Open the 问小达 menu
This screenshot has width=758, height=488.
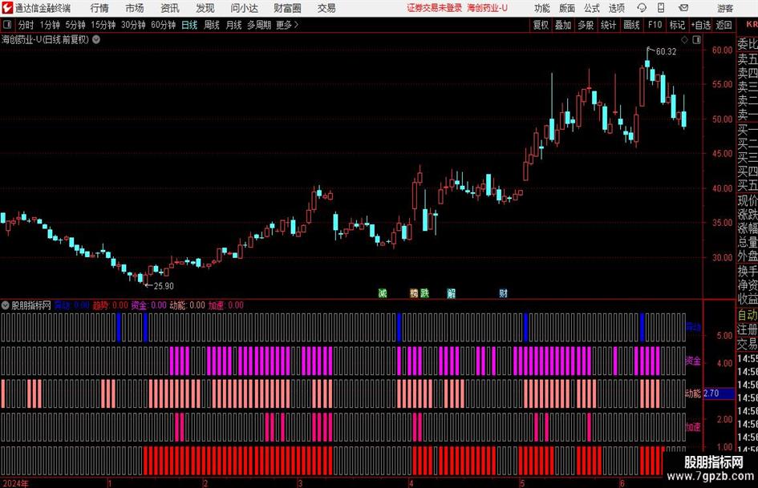point(245,8)
